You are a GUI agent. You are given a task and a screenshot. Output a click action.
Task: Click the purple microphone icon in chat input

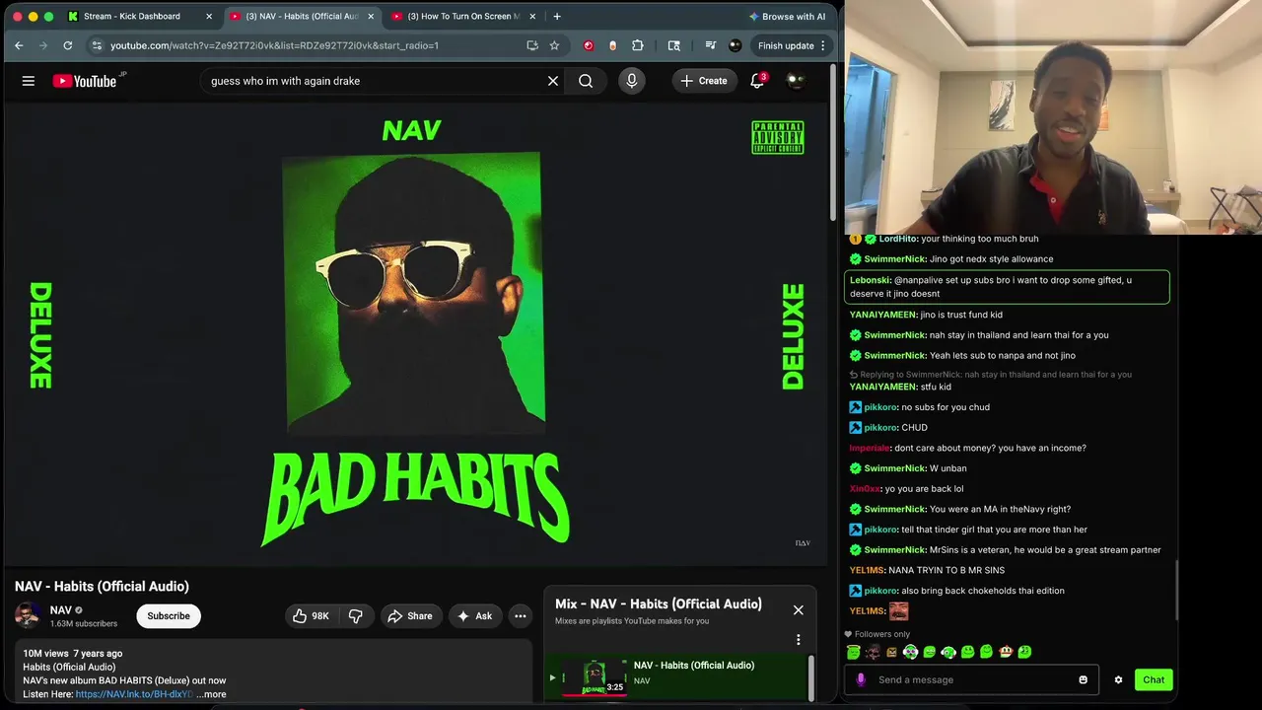[861, 679]
